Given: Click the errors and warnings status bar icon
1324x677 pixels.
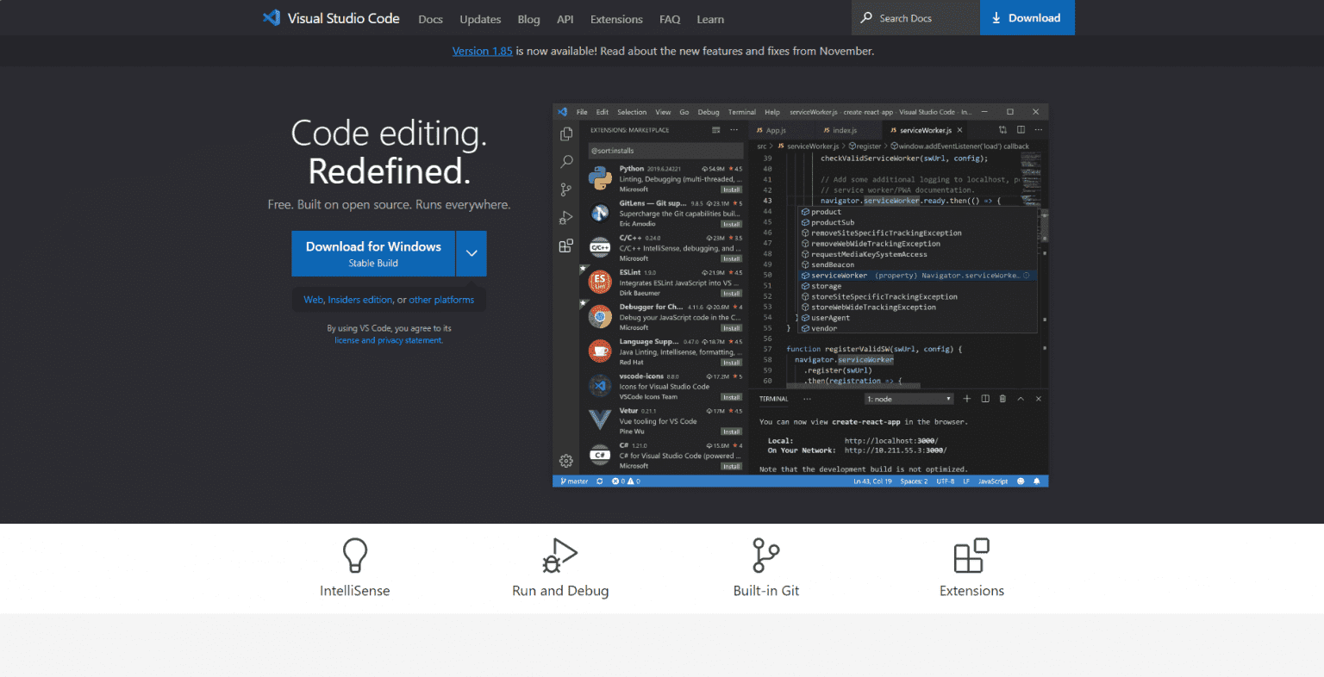Looking at the screenshot, I should [627, 481].
